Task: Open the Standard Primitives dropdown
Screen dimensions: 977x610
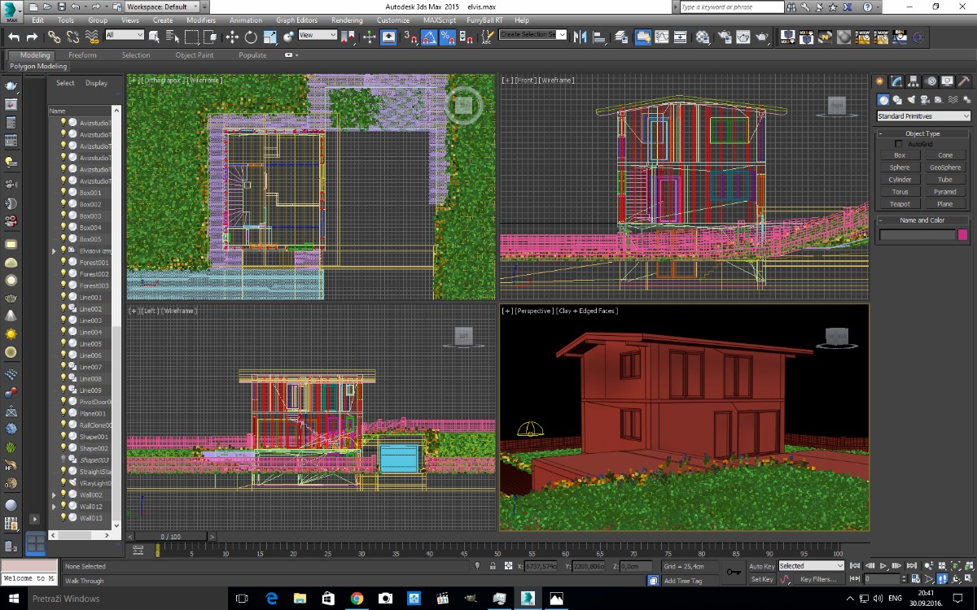Action: 923,116
